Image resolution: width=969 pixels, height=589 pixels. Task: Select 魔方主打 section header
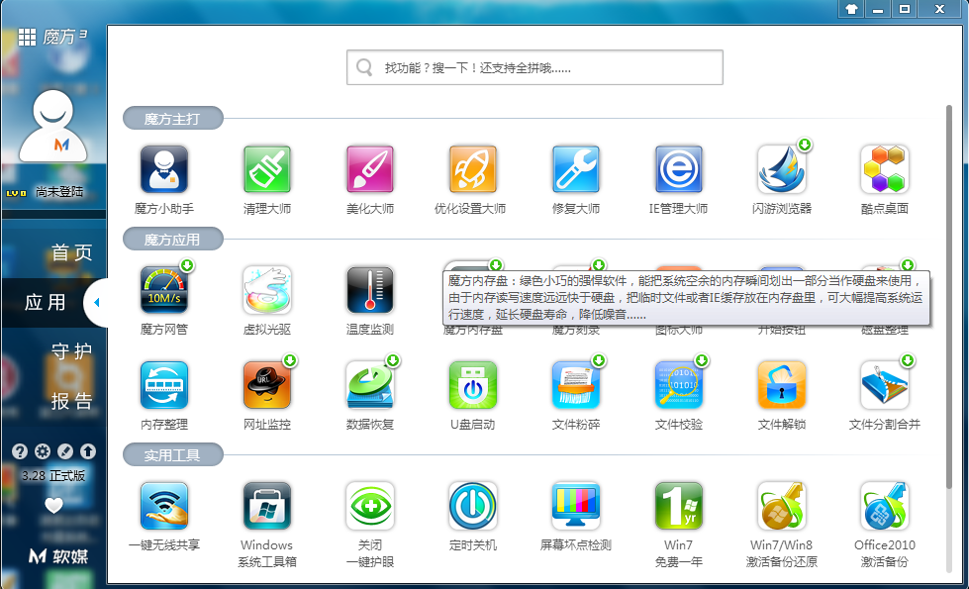coord(172,119)
